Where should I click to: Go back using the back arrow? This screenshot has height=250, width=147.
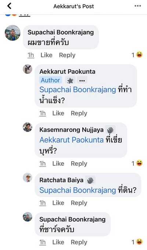pos(10,6)
